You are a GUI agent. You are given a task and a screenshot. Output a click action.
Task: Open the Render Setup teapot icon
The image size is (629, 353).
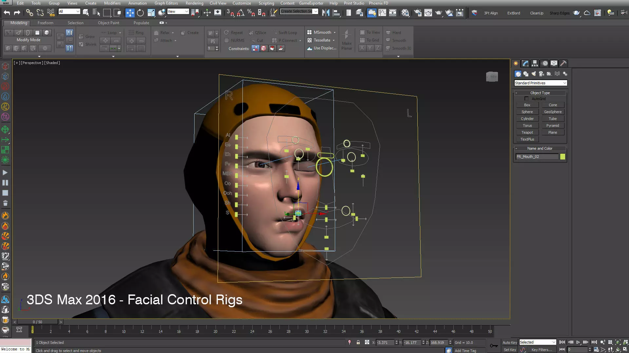(x=418, y=13)
